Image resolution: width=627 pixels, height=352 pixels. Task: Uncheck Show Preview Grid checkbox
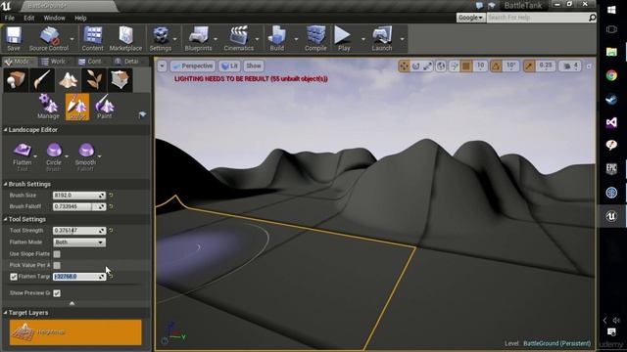pyautogui.click(x=57, y=293)
